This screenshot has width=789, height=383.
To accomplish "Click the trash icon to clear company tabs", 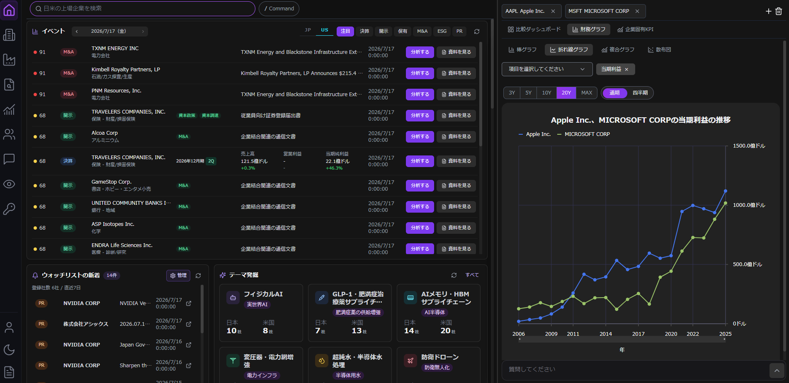I will [779, 11].
